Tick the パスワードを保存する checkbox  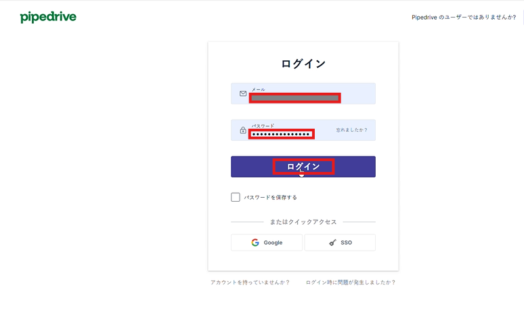click(236, 197)
